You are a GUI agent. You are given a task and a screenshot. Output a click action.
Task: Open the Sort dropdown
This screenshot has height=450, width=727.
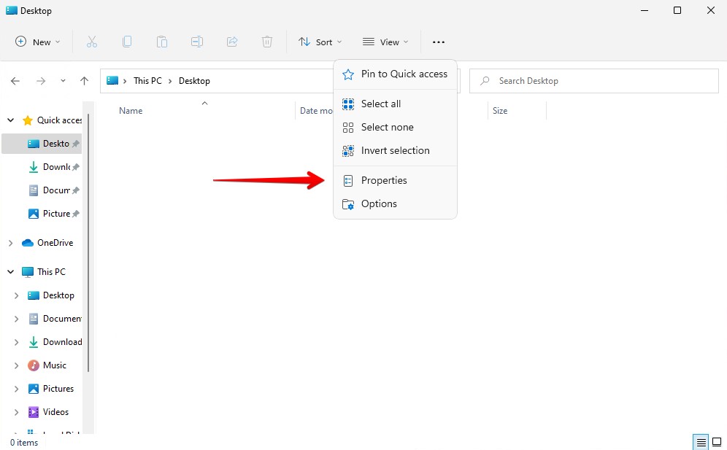(x=320, y=42)
